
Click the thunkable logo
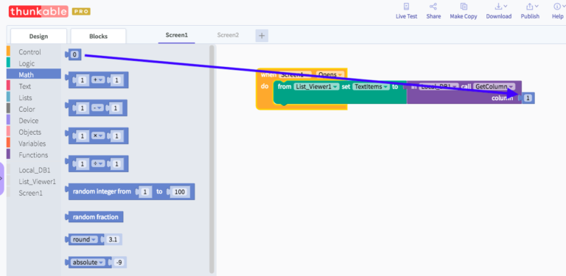[38, 12]
